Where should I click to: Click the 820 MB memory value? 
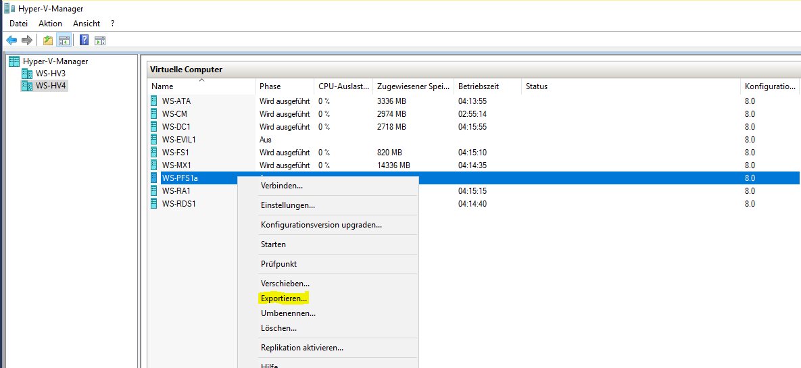pyautogui.click(x=389, y=152)
